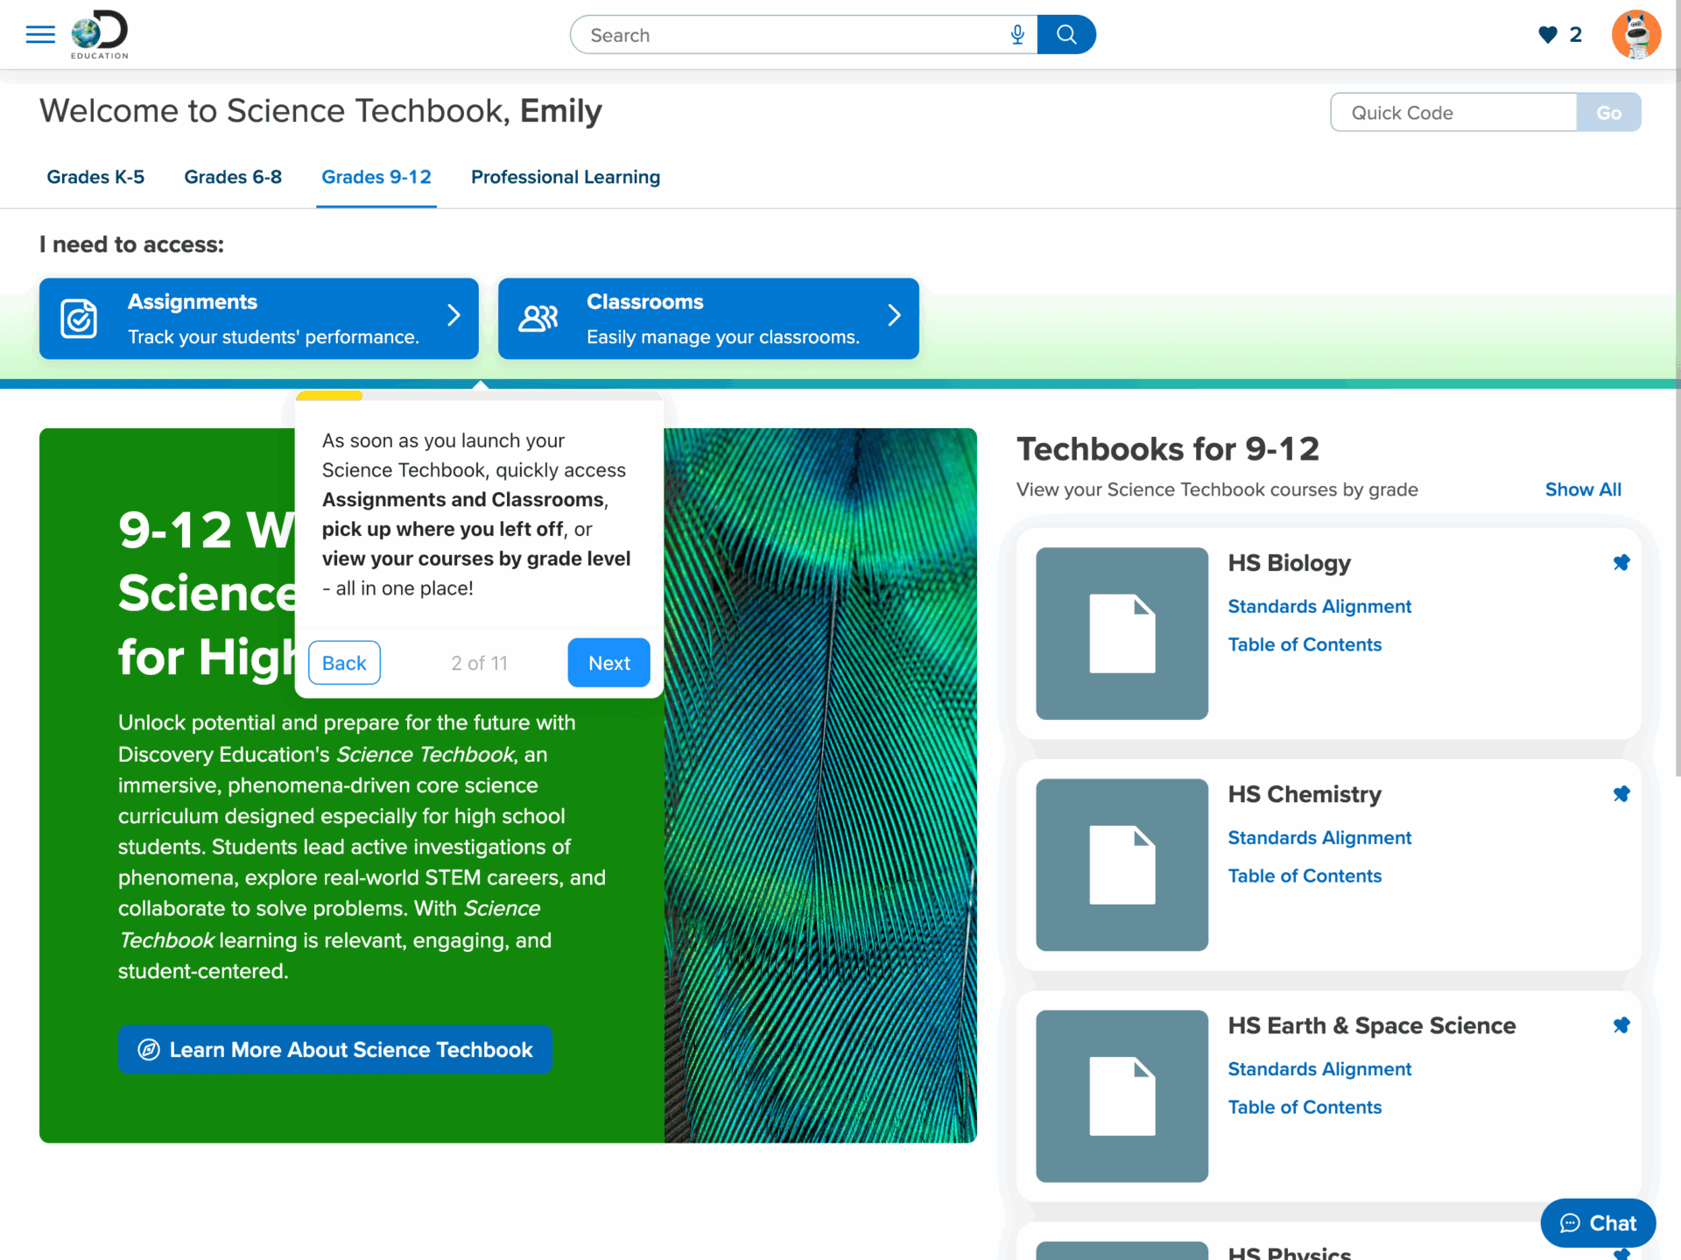
Task: Expand the Classrooms card chevron
Action: [894, 317]
